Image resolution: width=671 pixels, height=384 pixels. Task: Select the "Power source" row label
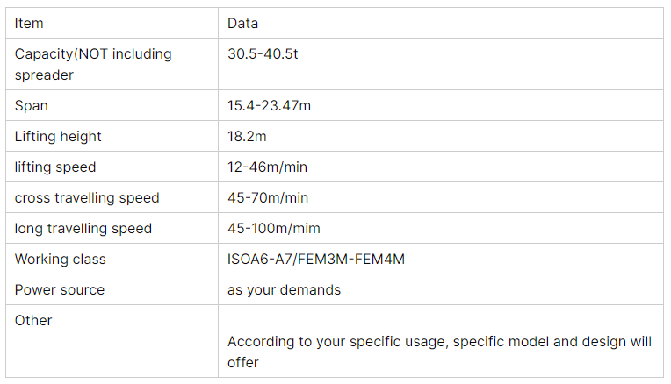[60, 290]
